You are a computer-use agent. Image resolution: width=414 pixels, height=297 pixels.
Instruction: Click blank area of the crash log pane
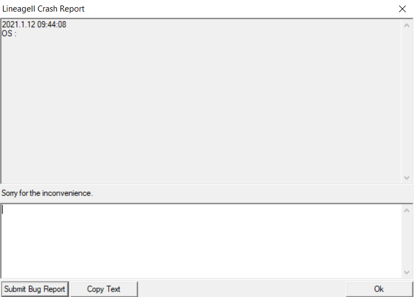pyautogui.click(x=199, y=110)
